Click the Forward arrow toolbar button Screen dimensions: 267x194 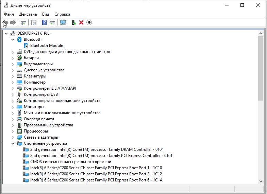click(13, 22)
